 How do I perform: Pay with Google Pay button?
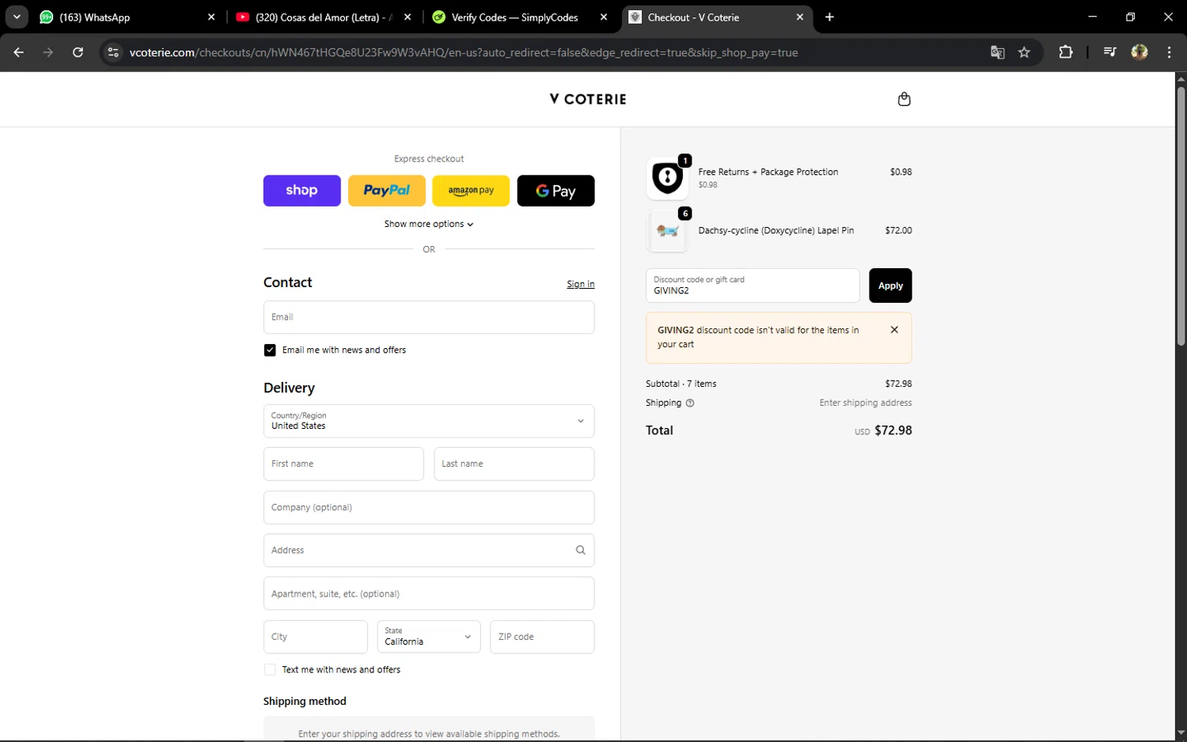pos(556,191)
